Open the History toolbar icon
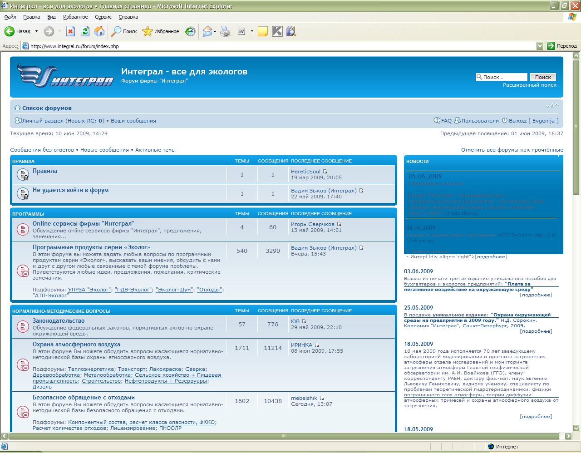This screenshot has width=581, height=453. point(191,31)
